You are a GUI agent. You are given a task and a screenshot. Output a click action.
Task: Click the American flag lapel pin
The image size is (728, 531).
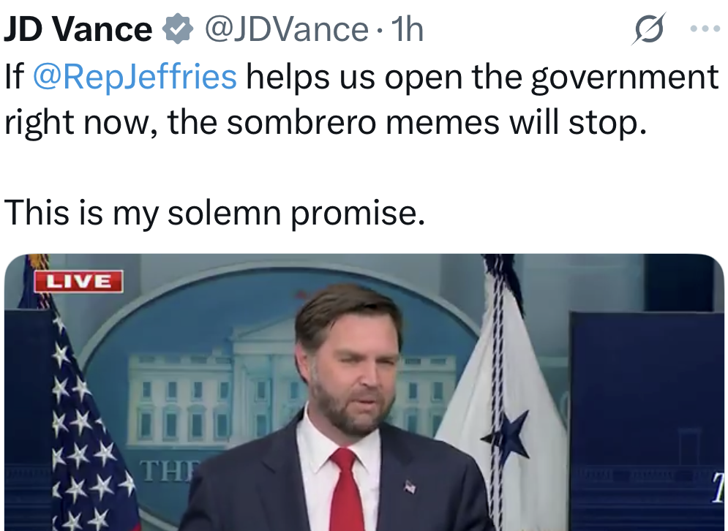409,486
